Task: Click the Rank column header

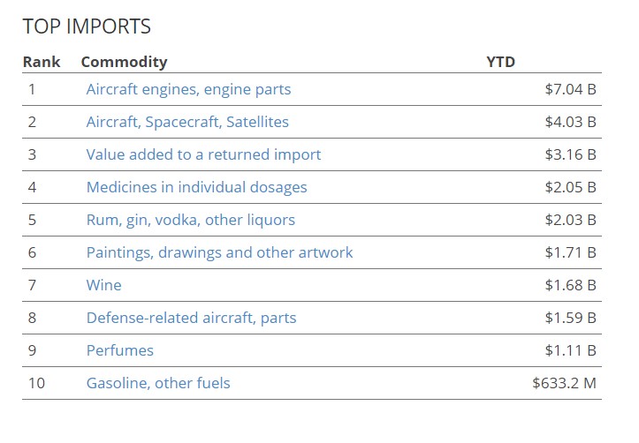Action: click(x=42, y=62)
